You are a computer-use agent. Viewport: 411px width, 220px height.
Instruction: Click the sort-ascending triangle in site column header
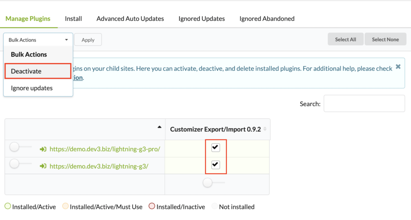point(159,127)
